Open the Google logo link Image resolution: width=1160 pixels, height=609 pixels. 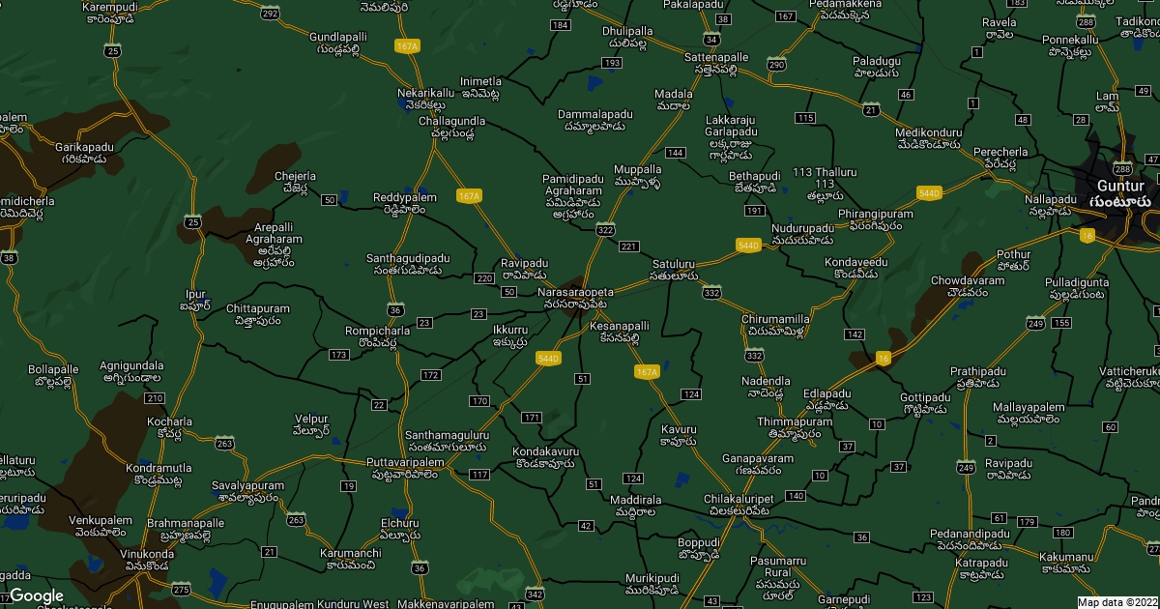[x=36, y=595]
